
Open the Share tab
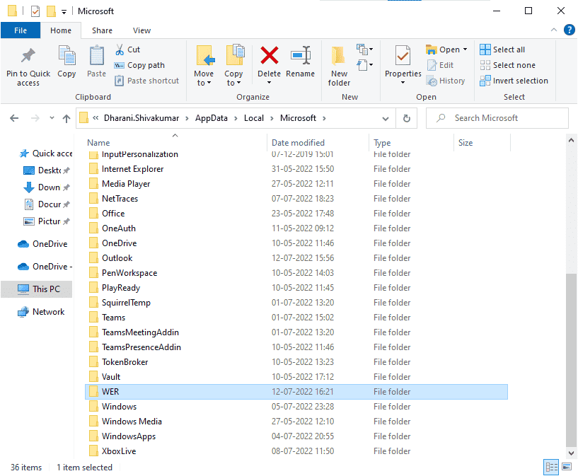102,30
